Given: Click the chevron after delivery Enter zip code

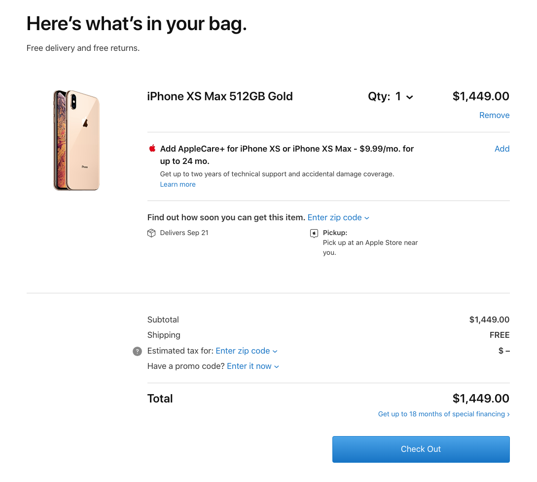Looking at the screenshot, I should click(x=367, y=218).
